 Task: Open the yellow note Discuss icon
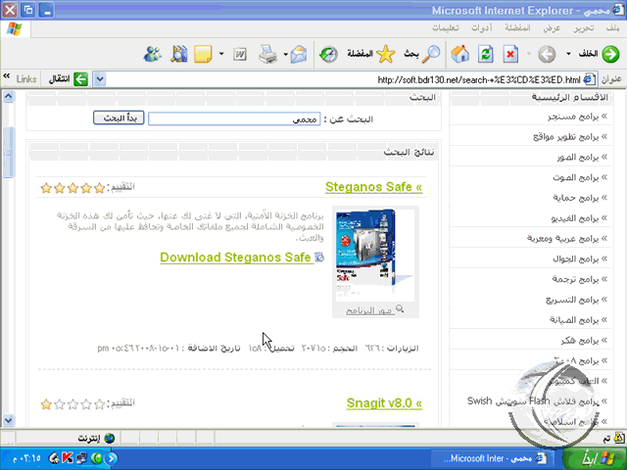(203, 54)
